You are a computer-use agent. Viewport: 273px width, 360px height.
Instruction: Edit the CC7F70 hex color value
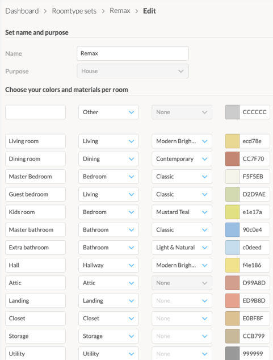point(255,159)
